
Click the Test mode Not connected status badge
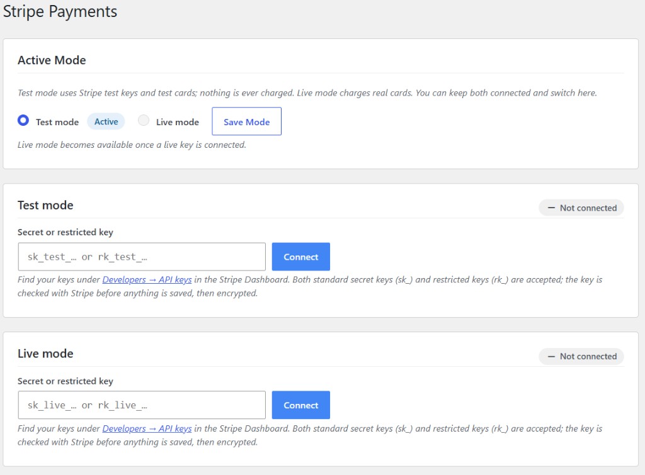tap(581, 208)
